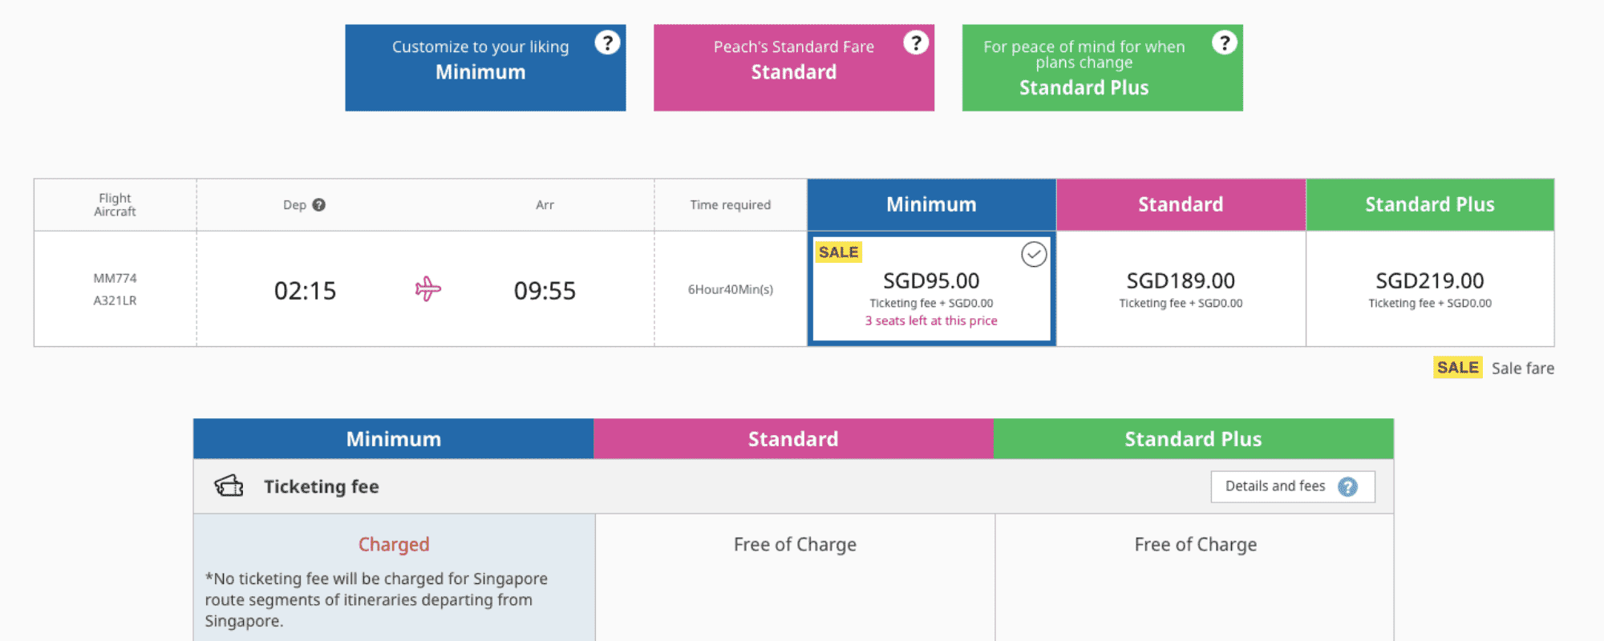Screen dimensions: 1604x641
Task: Open the Details and fees button
Action: [1293, 486]
